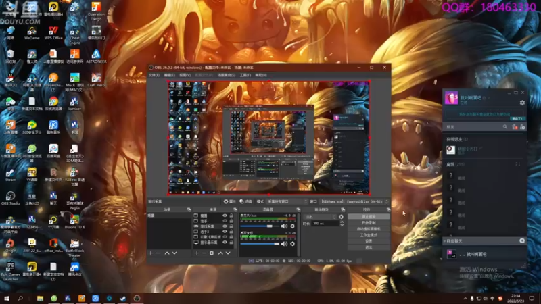Image resolution: width=541 pixels, height=304 pixels.
Task: Open 模式 capture mode dropdown
Action: [287, 201]
